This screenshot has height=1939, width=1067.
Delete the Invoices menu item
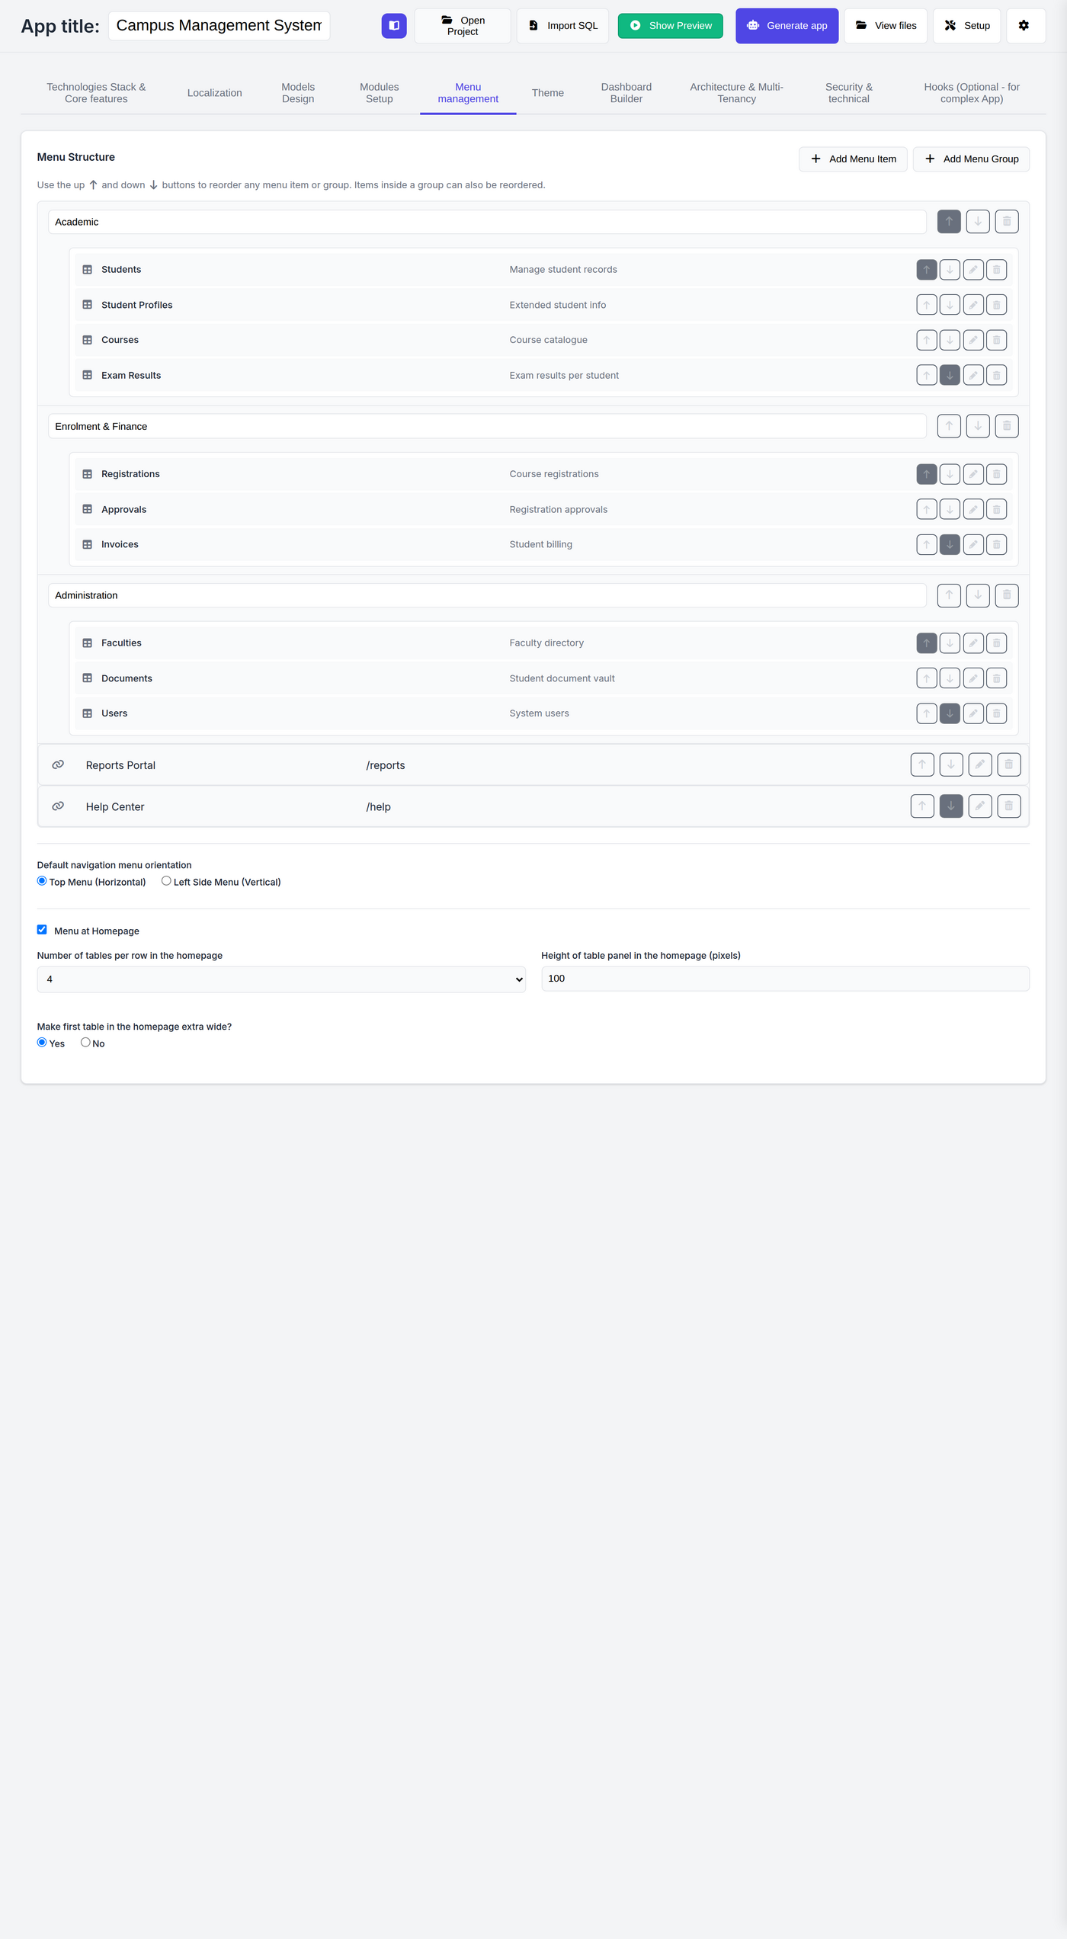click(x=997, y=544)
